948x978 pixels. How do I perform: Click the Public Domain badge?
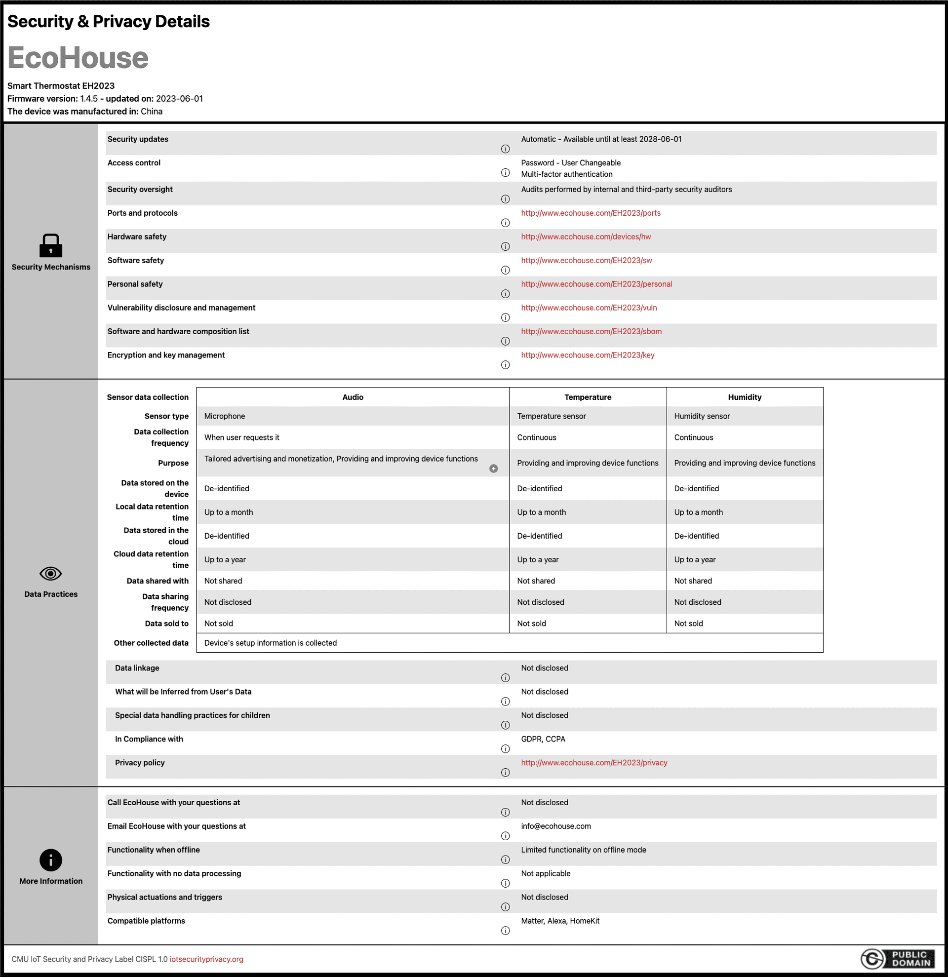[x=898, y=959]
